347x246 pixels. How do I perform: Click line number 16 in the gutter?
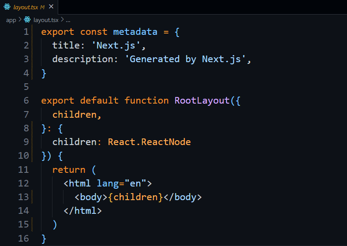[23, 239]
